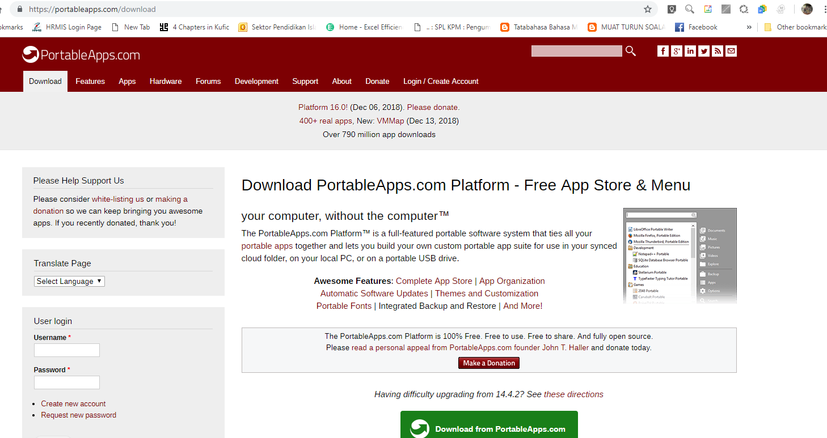
Task: Open the Forums nav menu
Action: tap(208, 81)
